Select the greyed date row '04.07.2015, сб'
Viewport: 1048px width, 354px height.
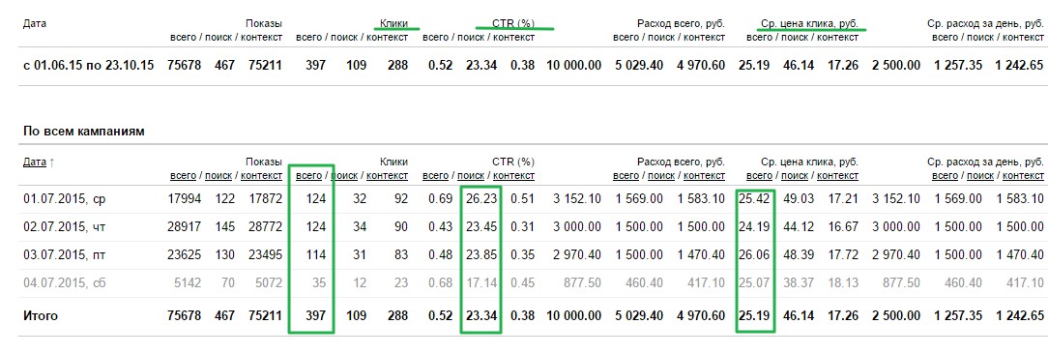[x=64, y=283]
